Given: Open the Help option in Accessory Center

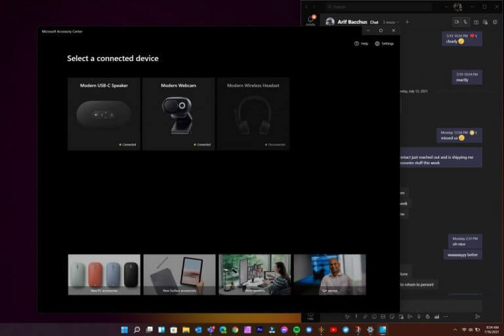Looking at the screenshot, I should (x=361, y=43).
